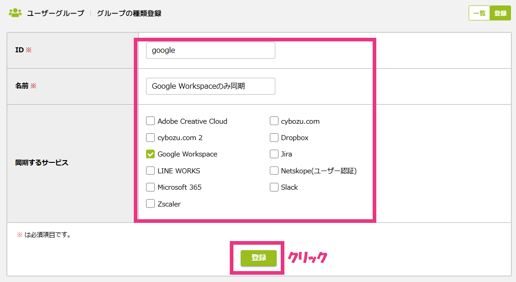Check the Adobe Creative Cloud checkbox
This screenshot has height=282, width=516.
pos(151,121)
